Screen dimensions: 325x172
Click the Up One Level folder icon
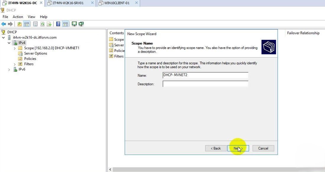(20, 24)
